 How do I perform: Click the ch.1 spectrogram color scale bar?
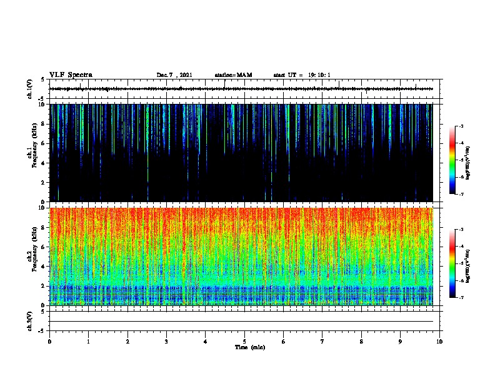click(452, 160)
